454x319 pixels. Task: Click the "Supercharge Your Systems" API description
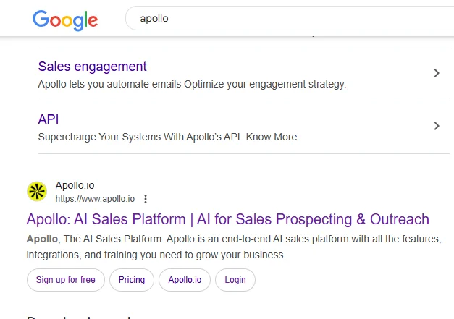pos(168,137)
